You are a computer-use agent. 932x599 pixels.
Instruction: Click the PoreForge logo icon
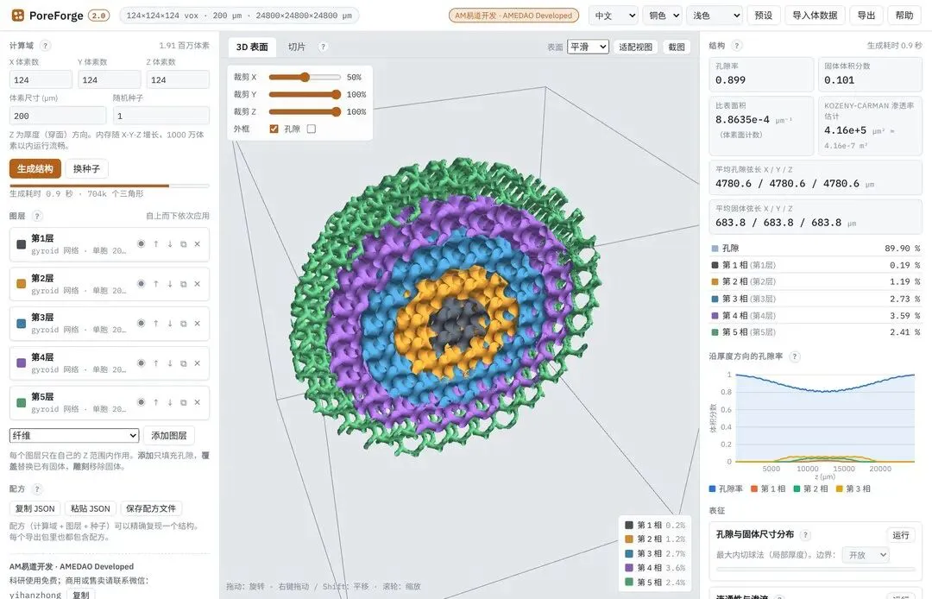[x=18, y=16]
